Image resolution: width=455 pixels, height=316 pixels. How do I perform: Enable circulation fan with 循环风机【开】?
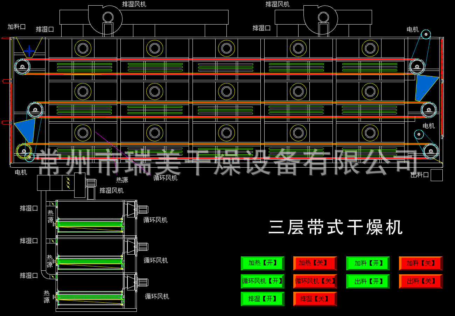pos(262,281)
